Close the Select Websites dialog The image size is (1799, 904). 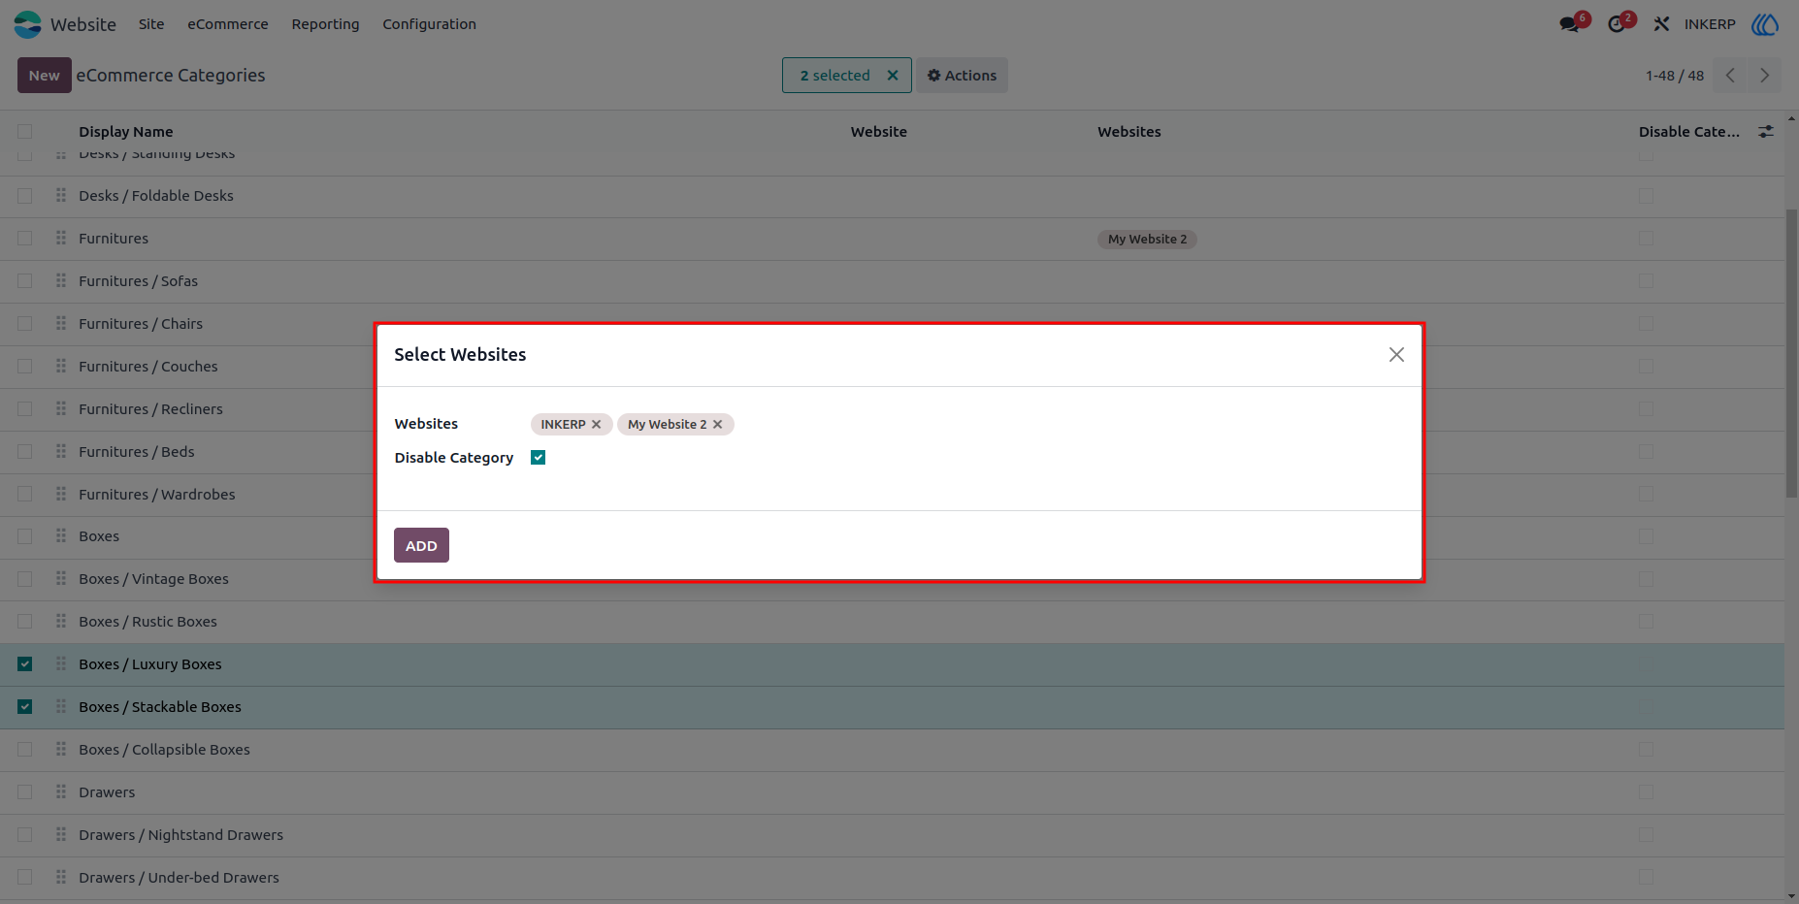coord(1396,355)
